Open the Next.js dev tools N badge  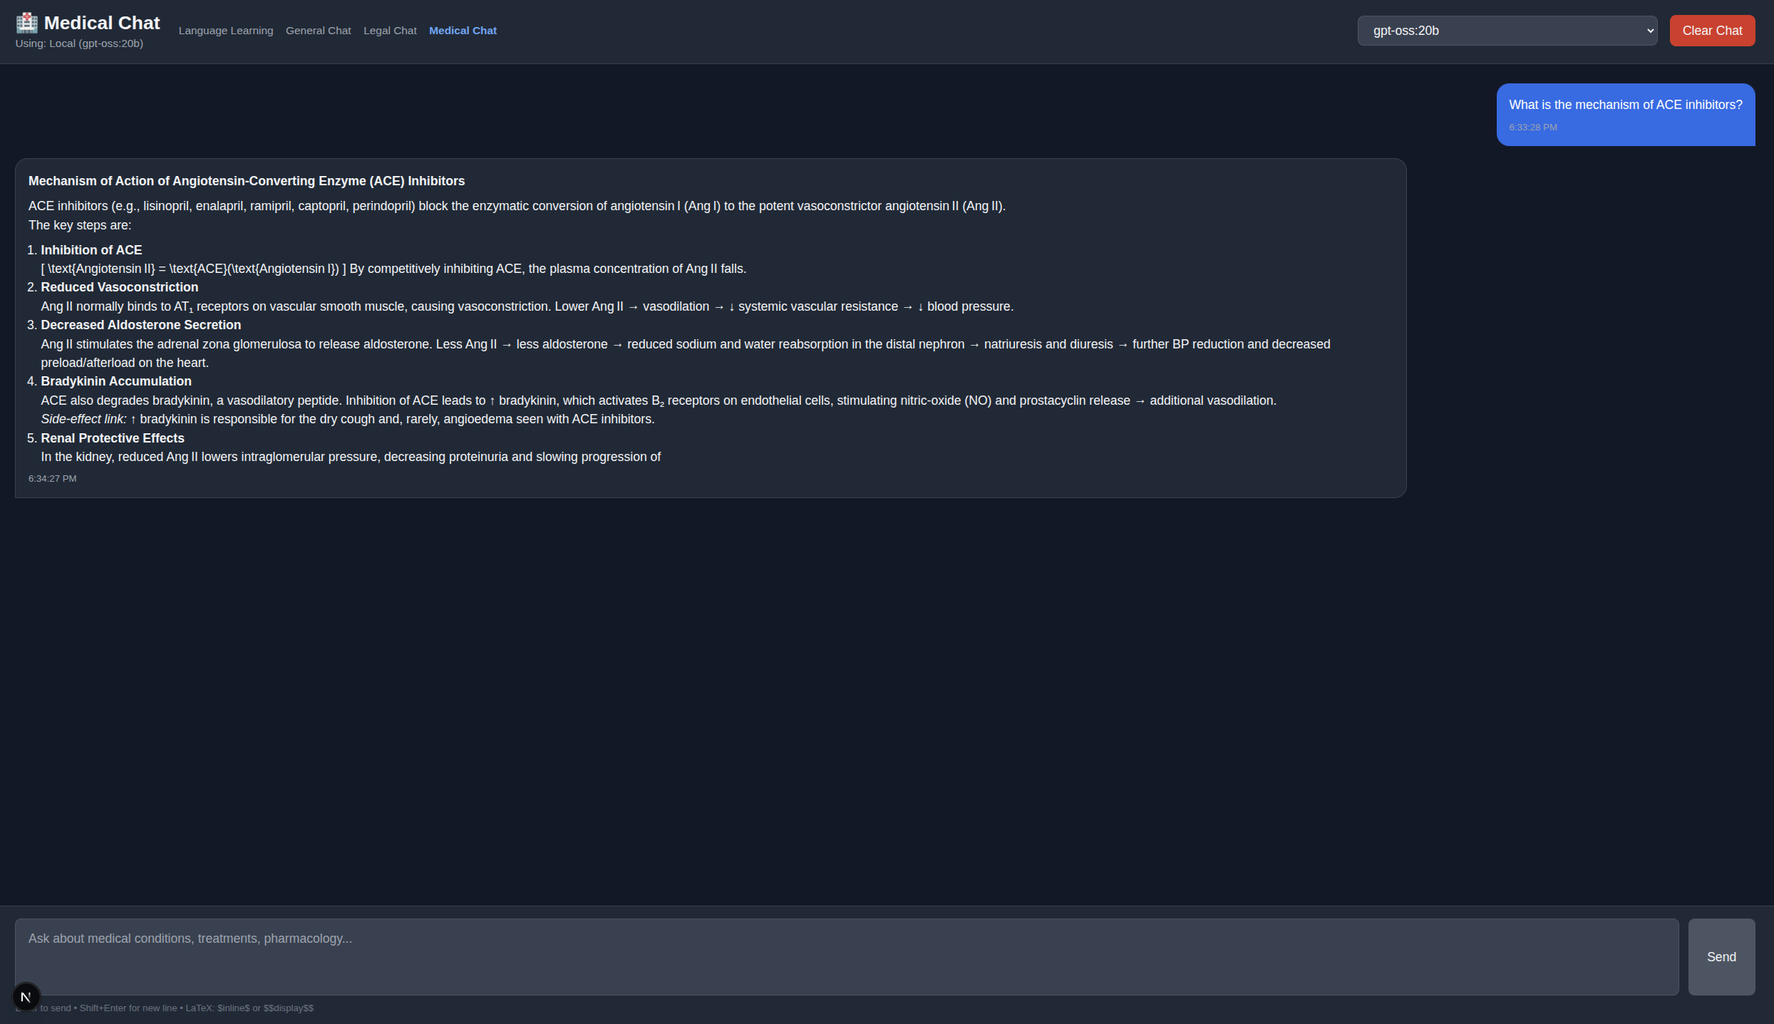26,996
